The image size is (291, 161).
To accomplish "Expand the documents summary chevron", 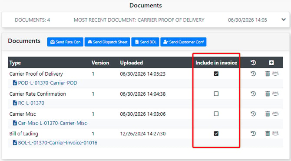I will pyautogui.click(x=283, y=20).
